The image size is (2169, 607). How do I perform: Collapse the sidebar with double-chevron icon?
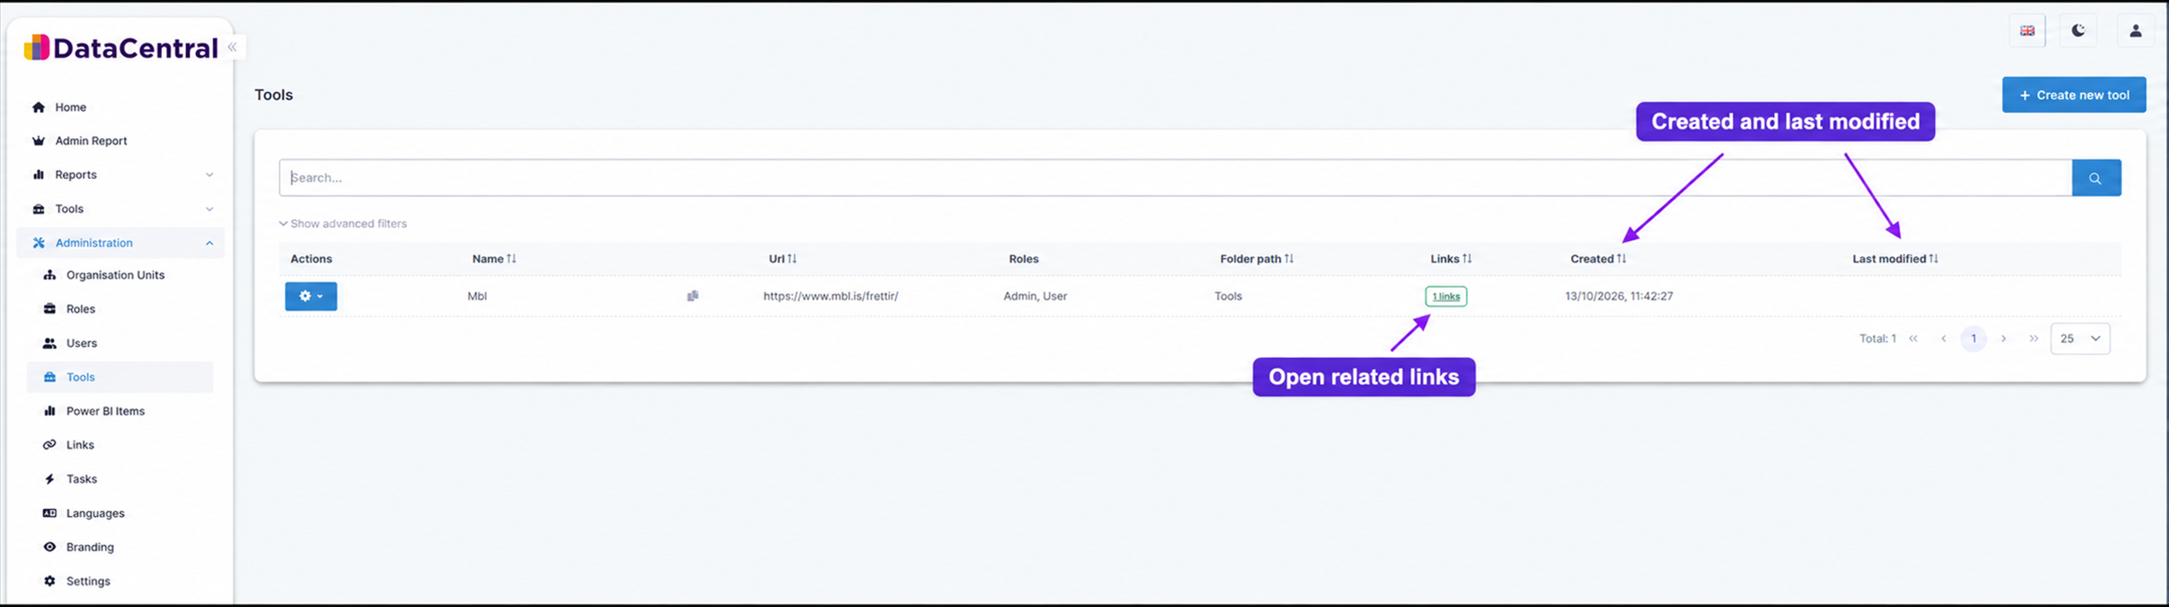tap(233, 47)
